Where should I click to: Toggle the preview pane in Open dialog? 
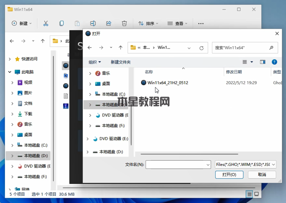[x=263, y=62]
